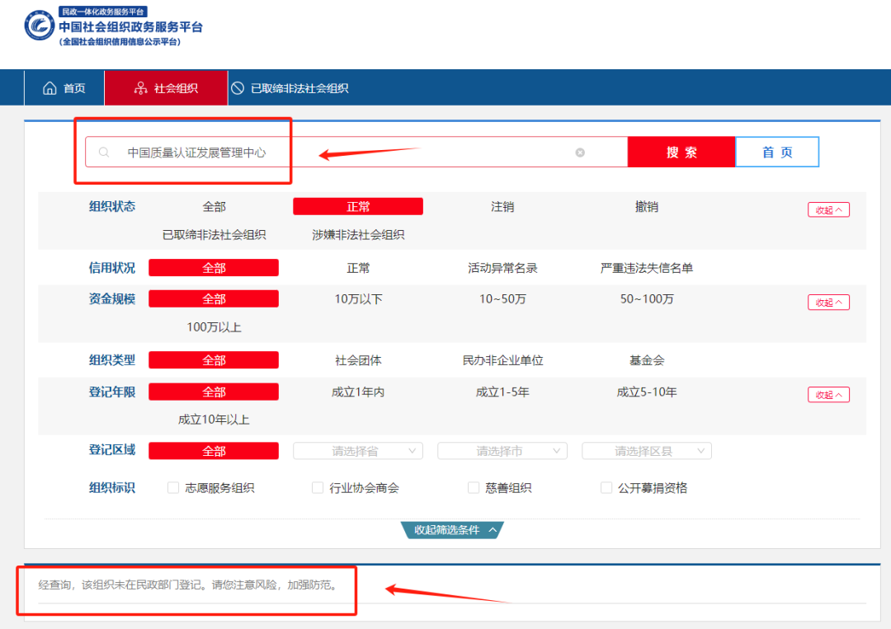Click the platform logo emblem
Viewport: 891px width, 629px height.
[40, 26]
